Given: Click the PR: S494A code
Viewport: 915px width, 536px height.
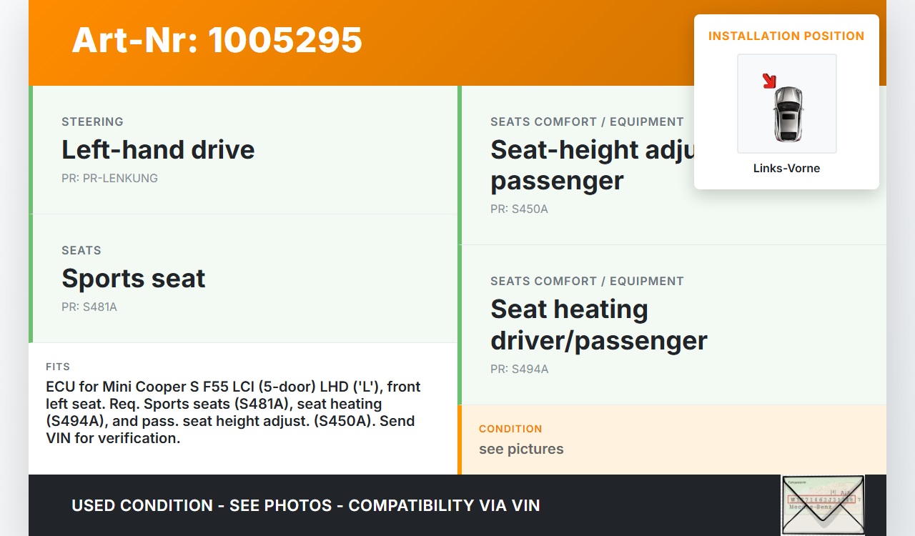Looking at the screenshot, I should click(519, 369).
